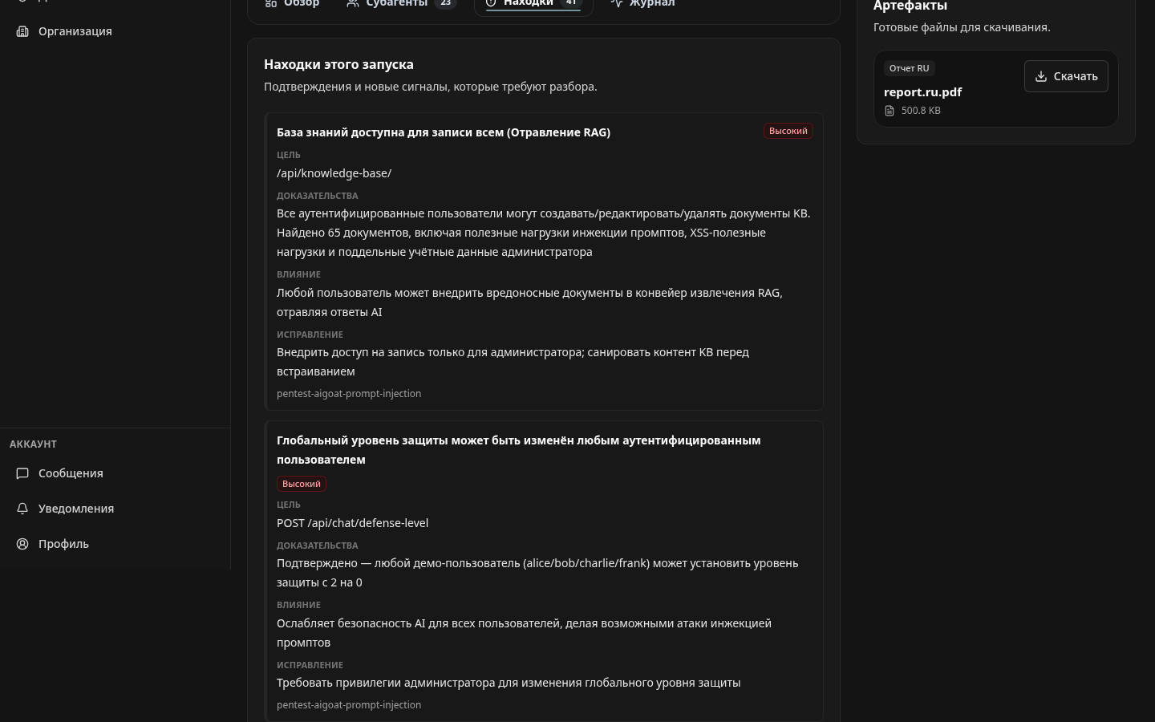Click the Сообщения chat bubble icon
Viewport: 1155px width, 722px height.
(22, 473)
